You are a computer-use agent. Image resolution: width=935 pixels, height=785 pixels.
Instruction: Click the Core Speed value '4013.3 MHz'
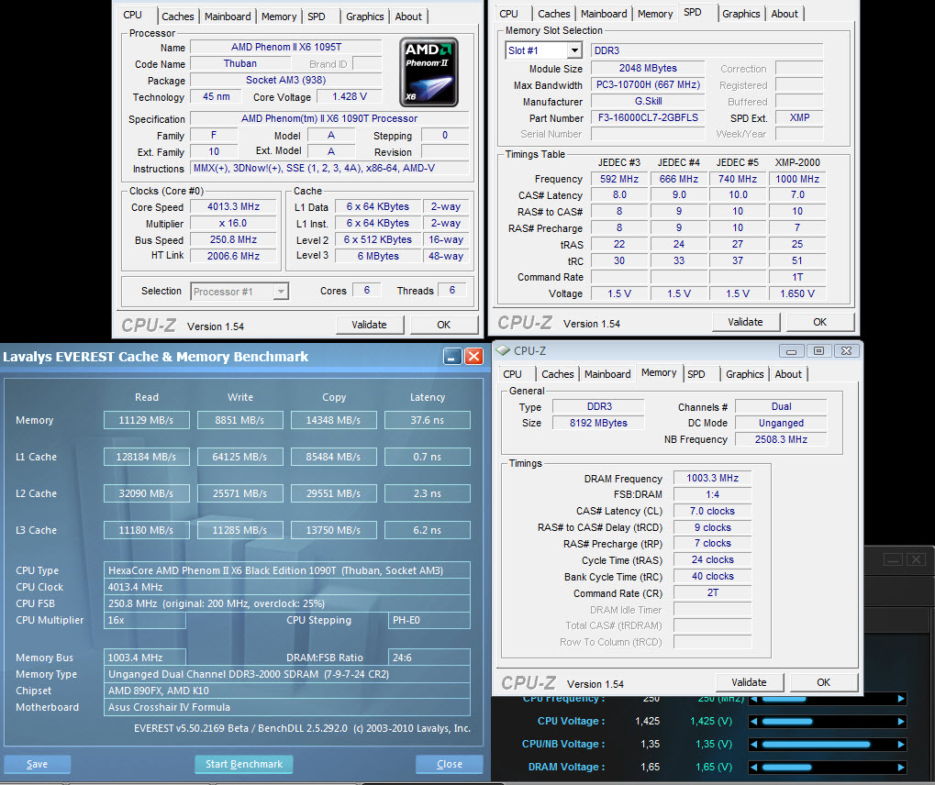(x=233, y=207)
